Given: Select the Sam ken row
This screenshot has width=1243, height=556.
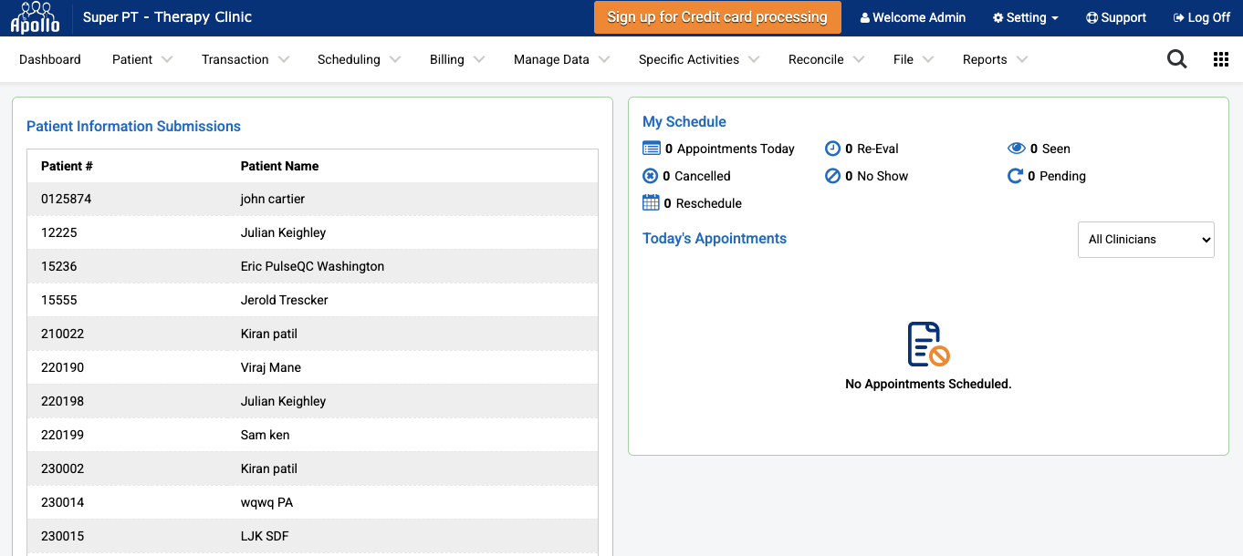Looking at the screenshot, I should point(313,435).
